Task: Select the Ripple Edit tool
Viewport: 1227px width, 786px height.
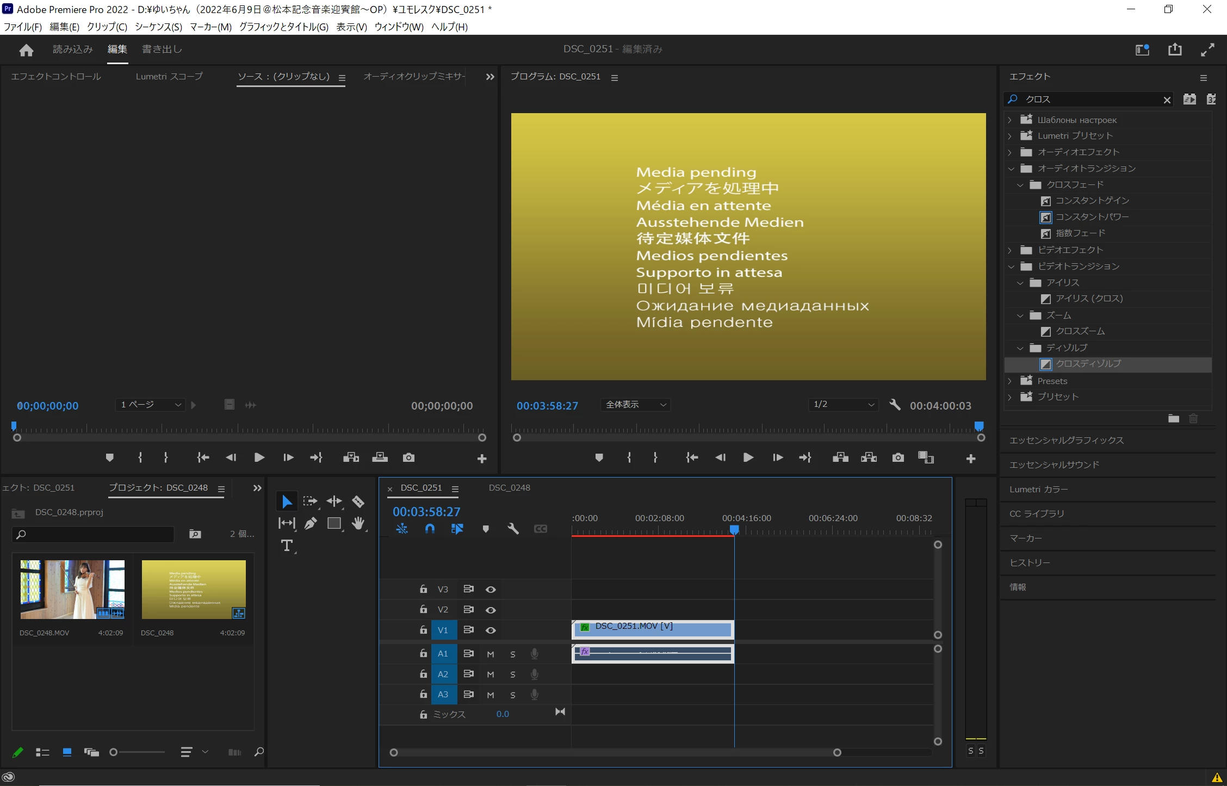Action: click(334, 501)
